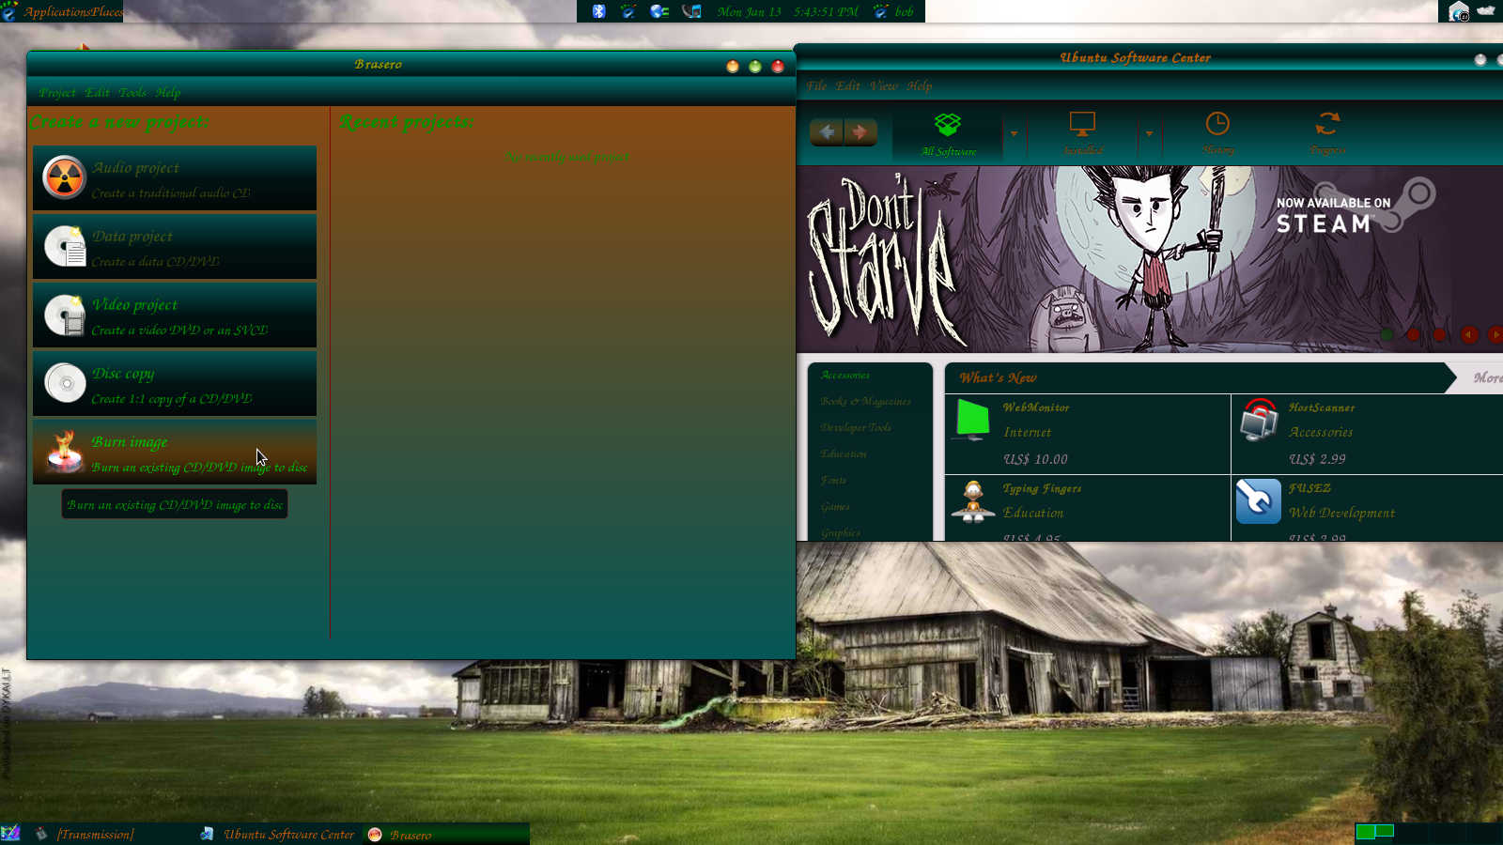Open the History clock icon
1503x845 pixels.
pos(1217,123)
